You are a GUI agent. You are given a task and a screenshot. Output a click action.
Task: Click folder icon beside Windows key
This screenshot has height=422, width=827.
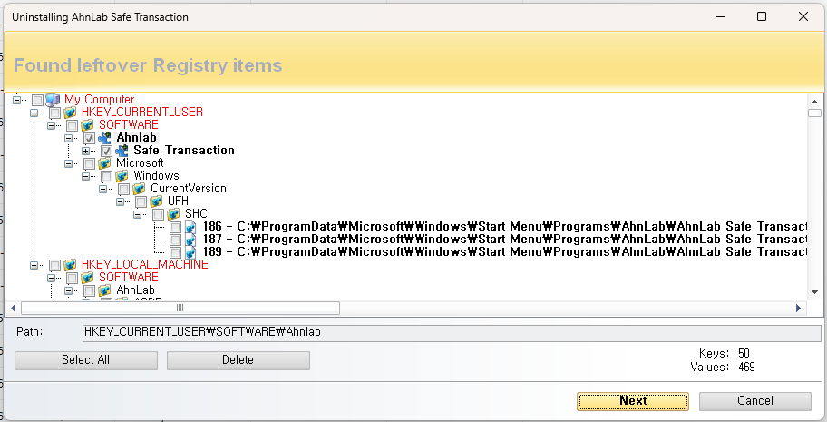coord(122,176)
